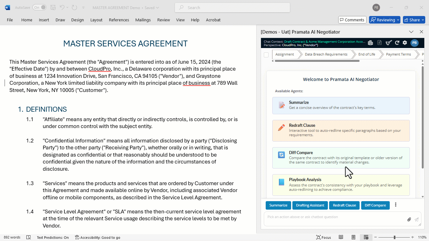Click the Word application logo icon

[x=7, y=8]
